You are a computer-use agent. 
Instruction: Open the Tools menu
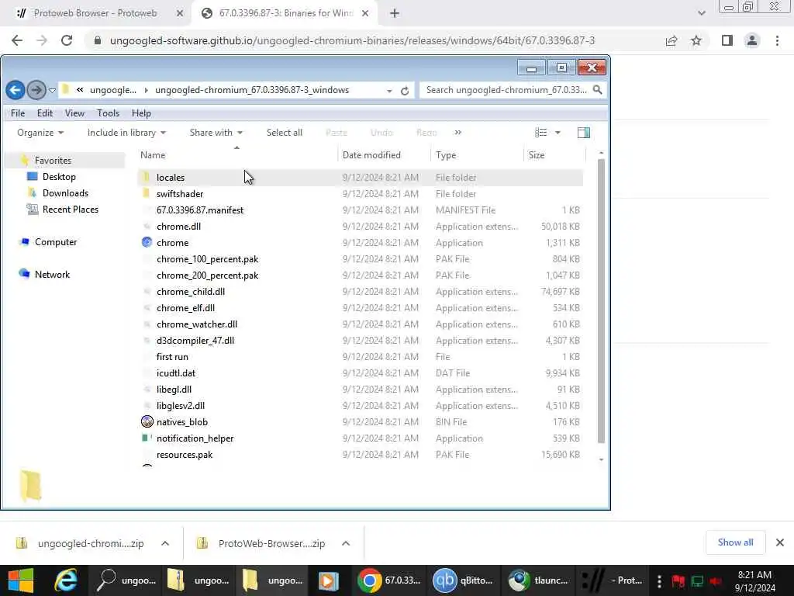(x=108, y=113)
